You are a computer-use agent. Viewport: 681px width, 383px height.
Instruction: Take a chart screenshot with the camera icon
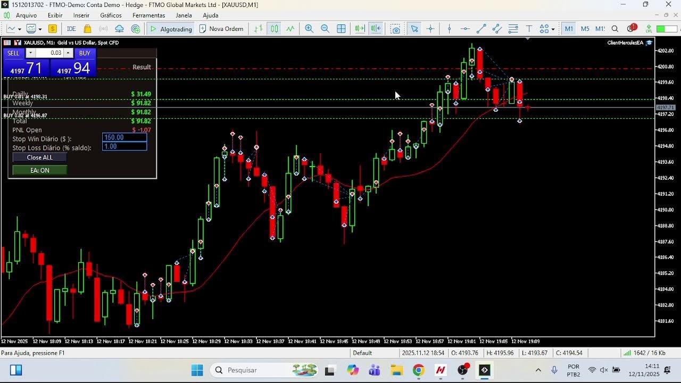395,29
